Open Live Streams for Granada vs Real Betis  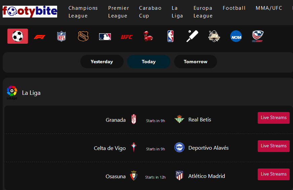tap(274, 118)
